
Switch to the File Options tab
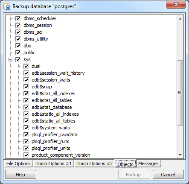[19, 164]
